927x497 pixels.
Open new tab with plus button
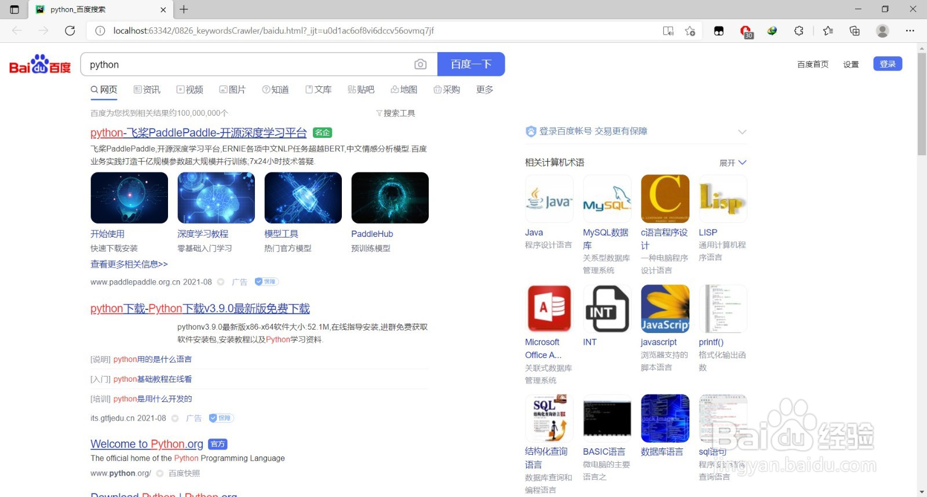click(184, 9)
